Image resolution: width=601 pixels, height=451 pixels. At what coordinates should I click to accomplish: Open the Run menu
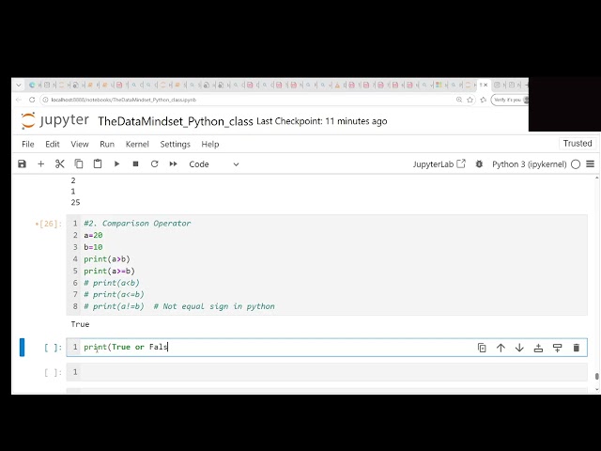tap(107, 144)
